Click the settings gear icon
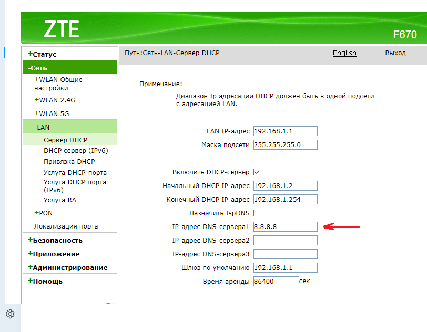The image size is (427, 332). (x=10, y=314)
